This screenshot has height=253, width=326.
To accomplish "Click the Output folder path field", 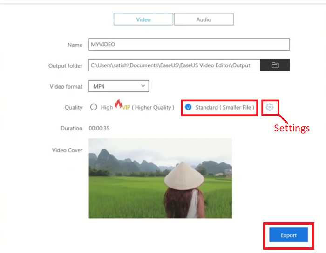I will tap(175, 65).
